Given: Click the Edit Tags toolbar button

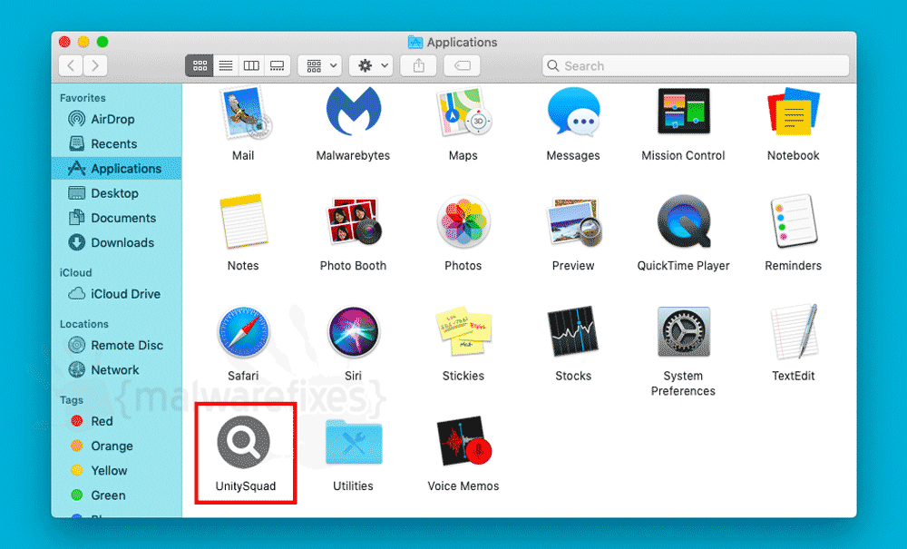Looking at the screenshot, I should point(463,66).
